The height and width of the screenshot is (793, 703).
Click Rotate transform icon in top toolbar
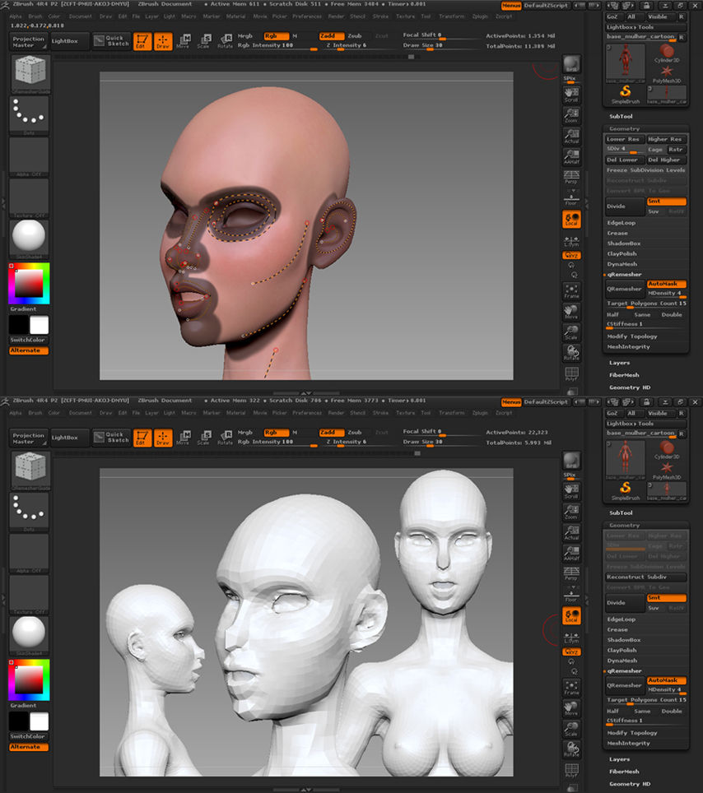(x=226, y=41)
